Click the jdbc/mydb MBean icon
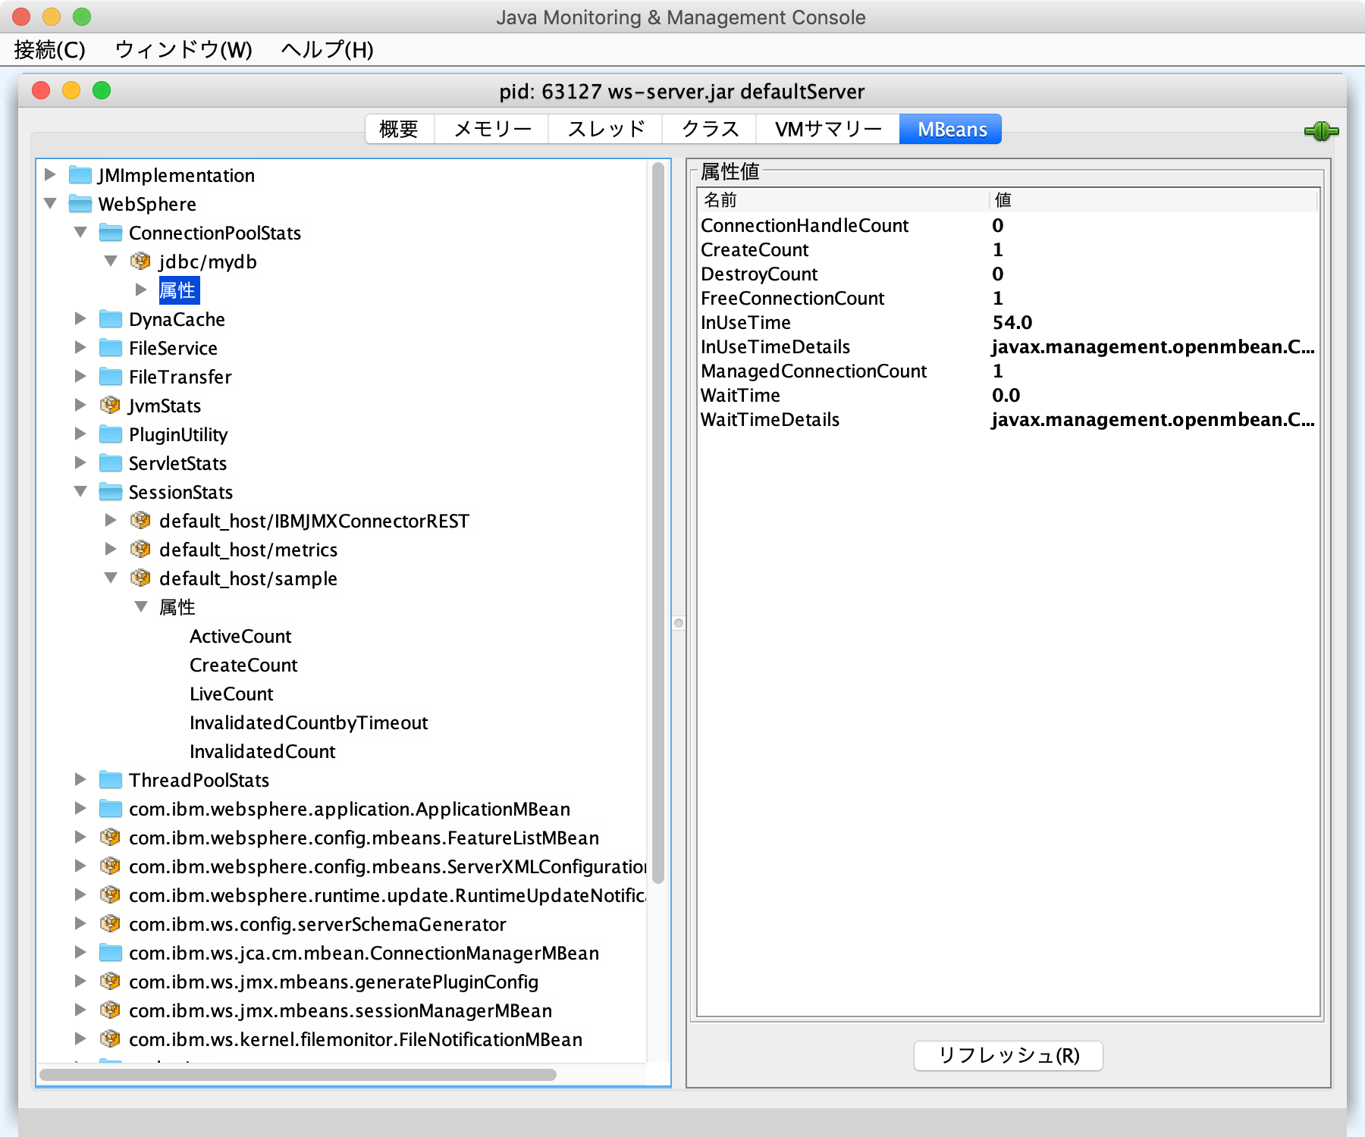The height and width of the screenshot is (1137, 1365). (x=140, y=261)
